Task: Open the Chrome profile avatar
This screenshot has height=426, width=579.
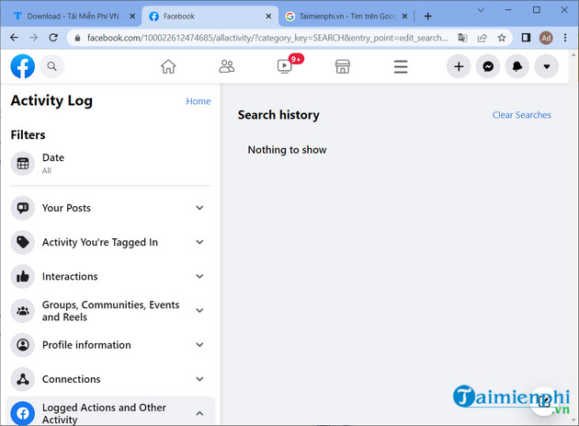Action: (546, 38)
